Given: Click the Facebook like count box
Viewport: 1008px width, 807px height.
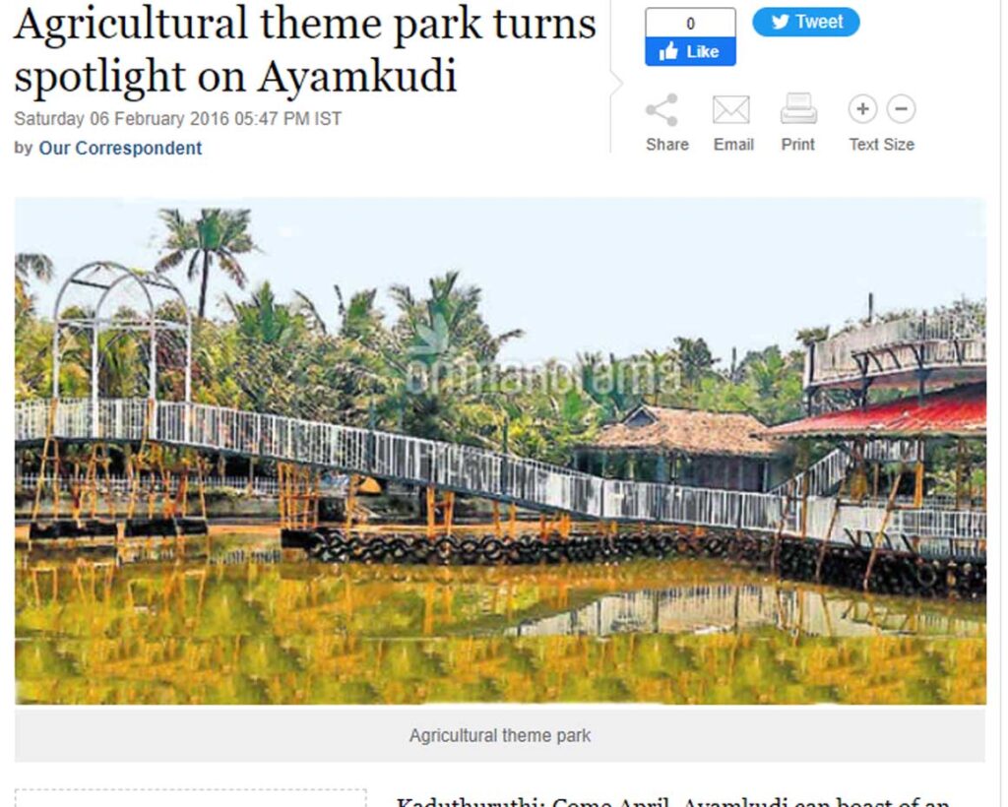Looking at the screenshot, I should click(690, 24).
